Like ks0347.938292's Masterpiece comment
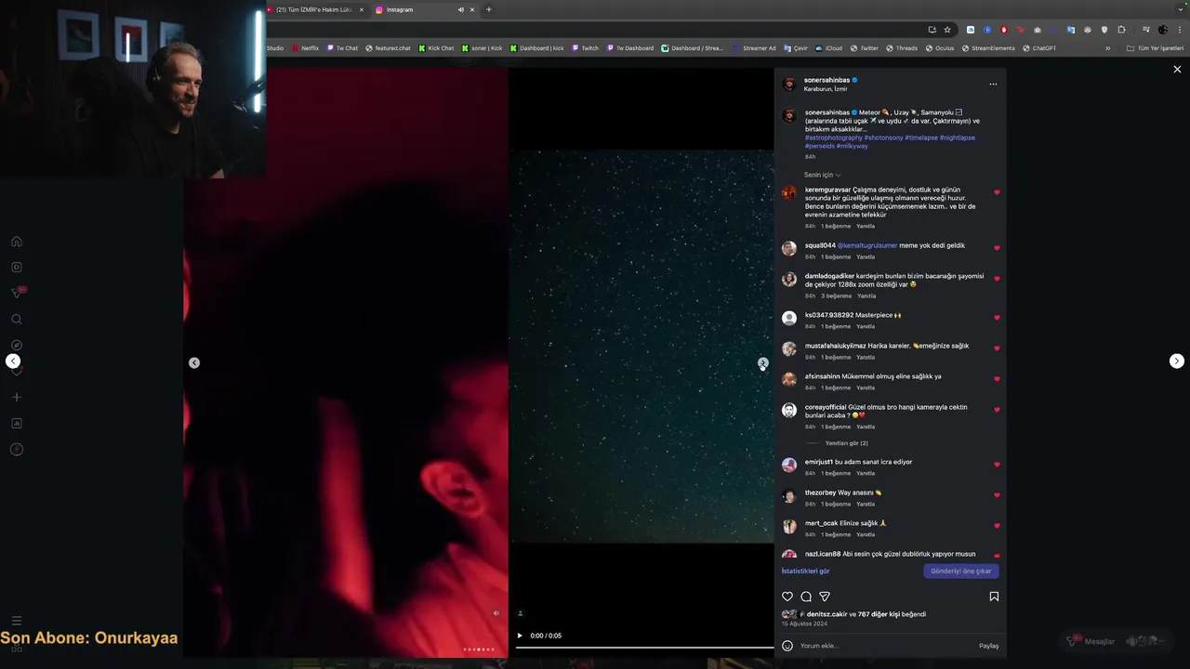 click(998, 318)
